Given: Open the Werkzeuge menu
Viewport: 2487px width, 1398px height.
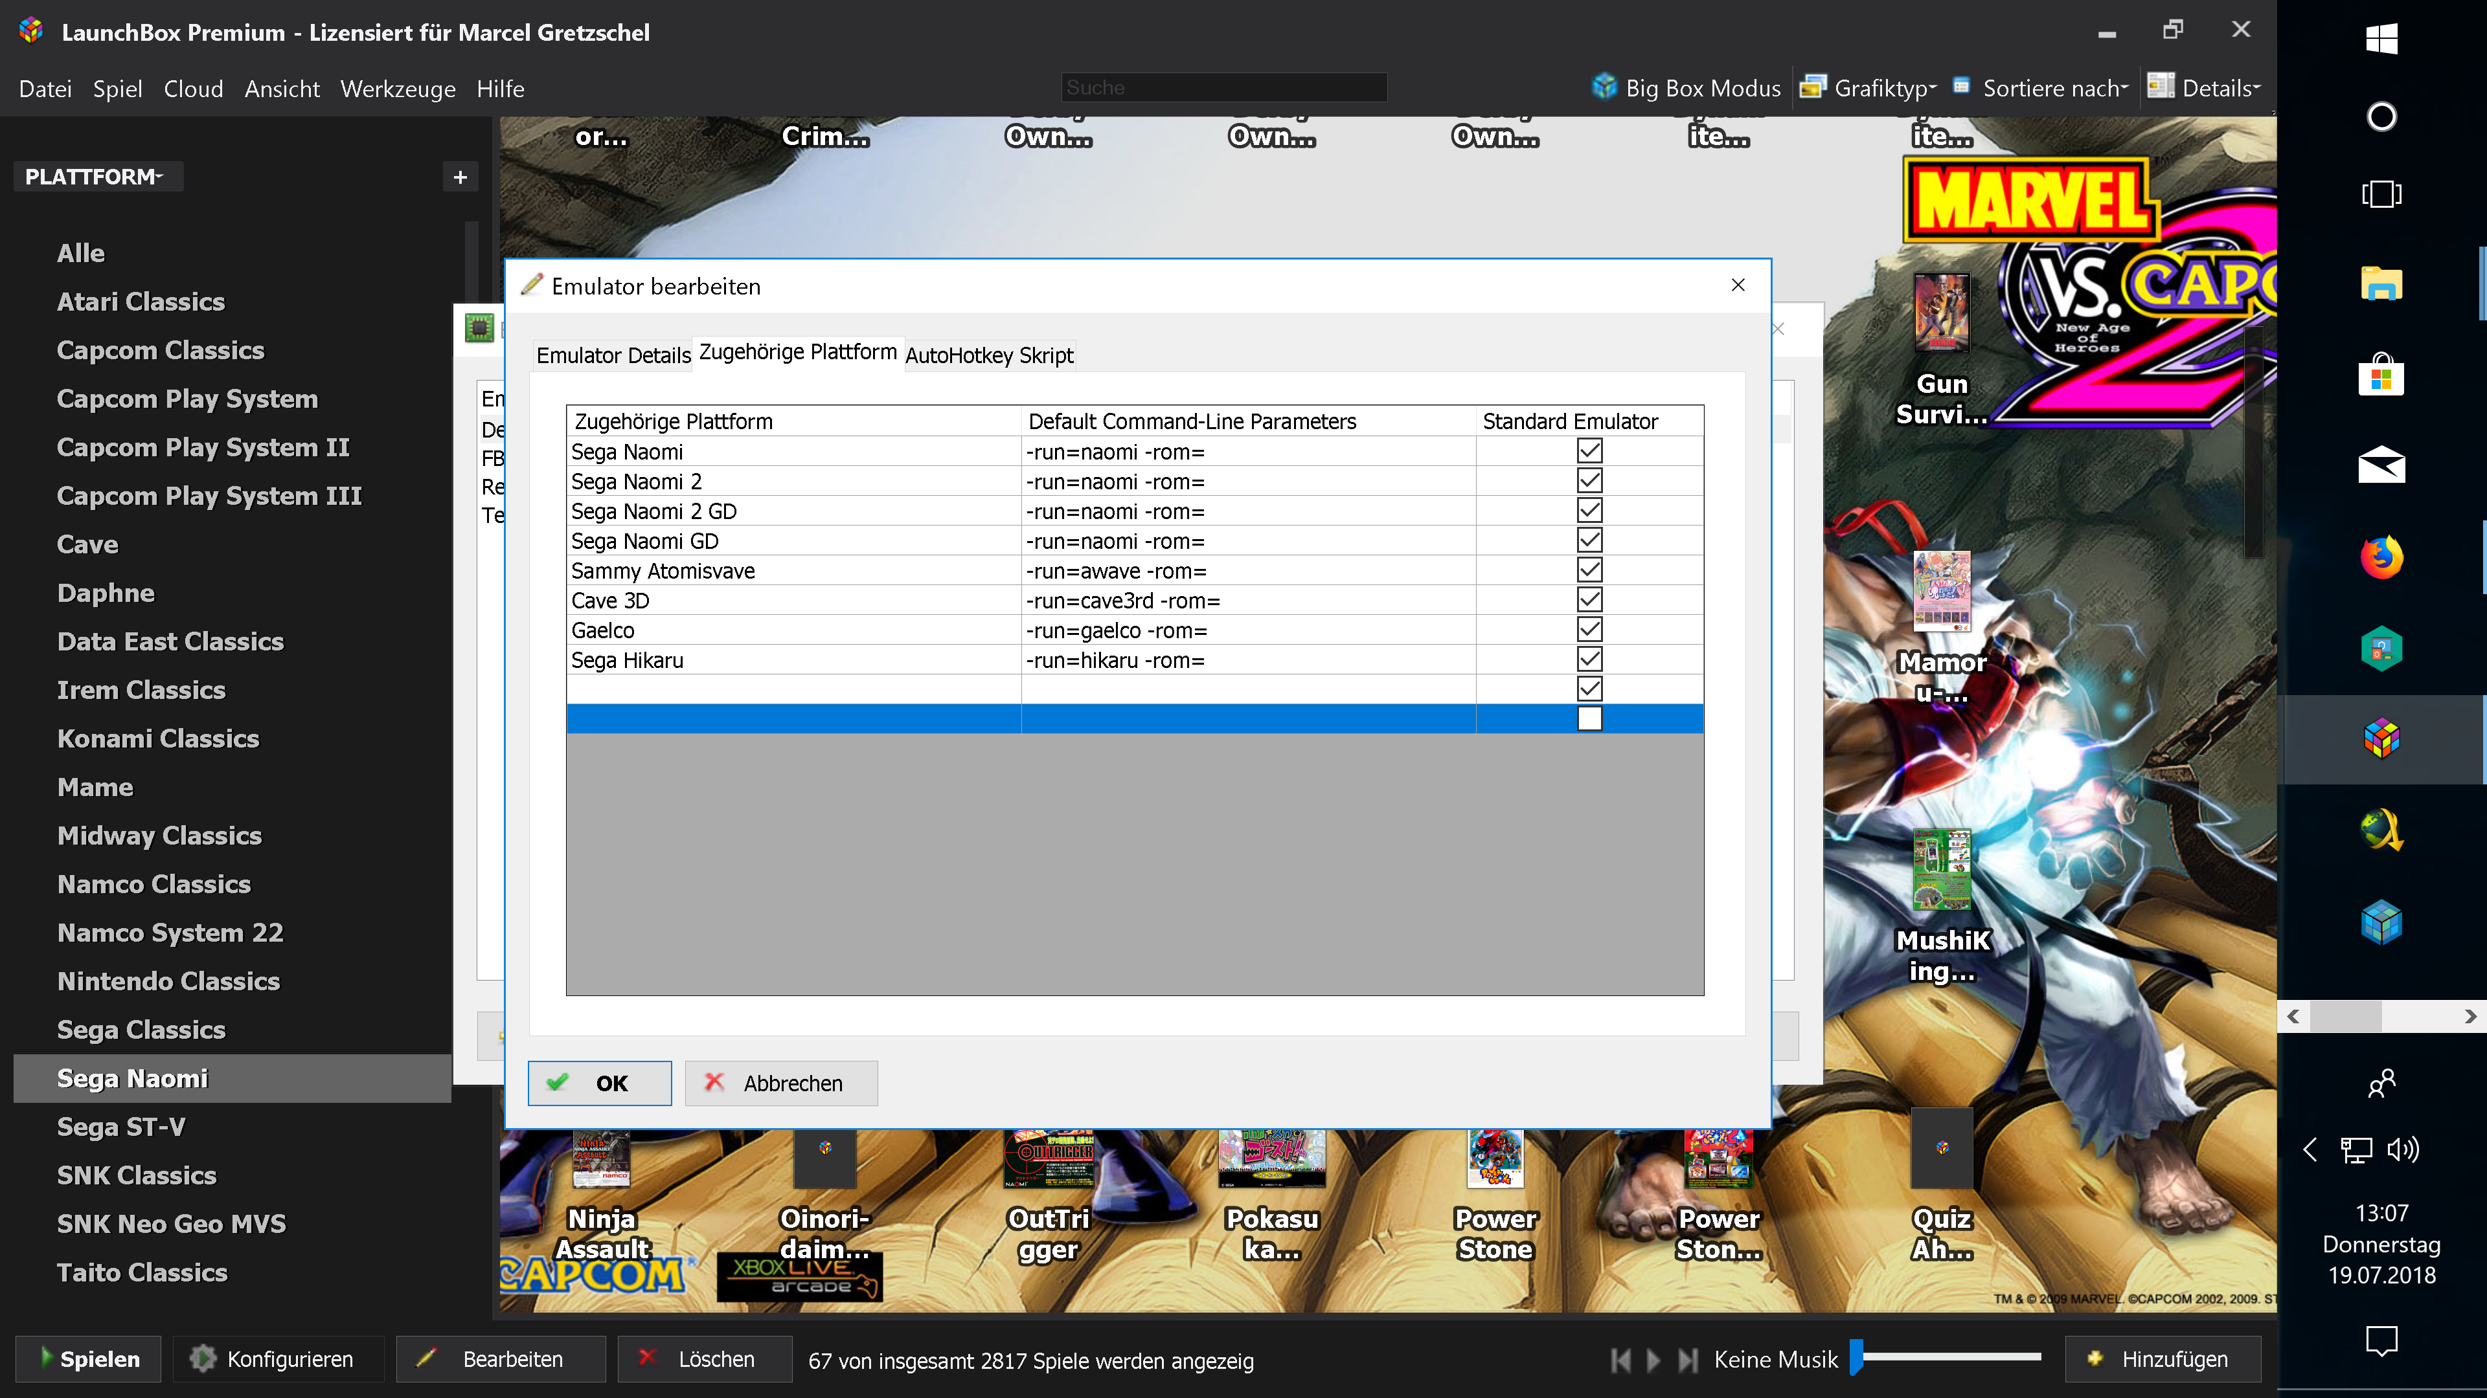Looking at the screenshot, I should coord(398,89).
